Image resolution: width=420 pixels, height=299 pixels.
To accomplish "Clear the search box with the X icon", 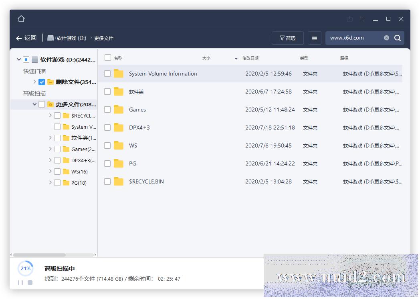I will tap(386, 38).
